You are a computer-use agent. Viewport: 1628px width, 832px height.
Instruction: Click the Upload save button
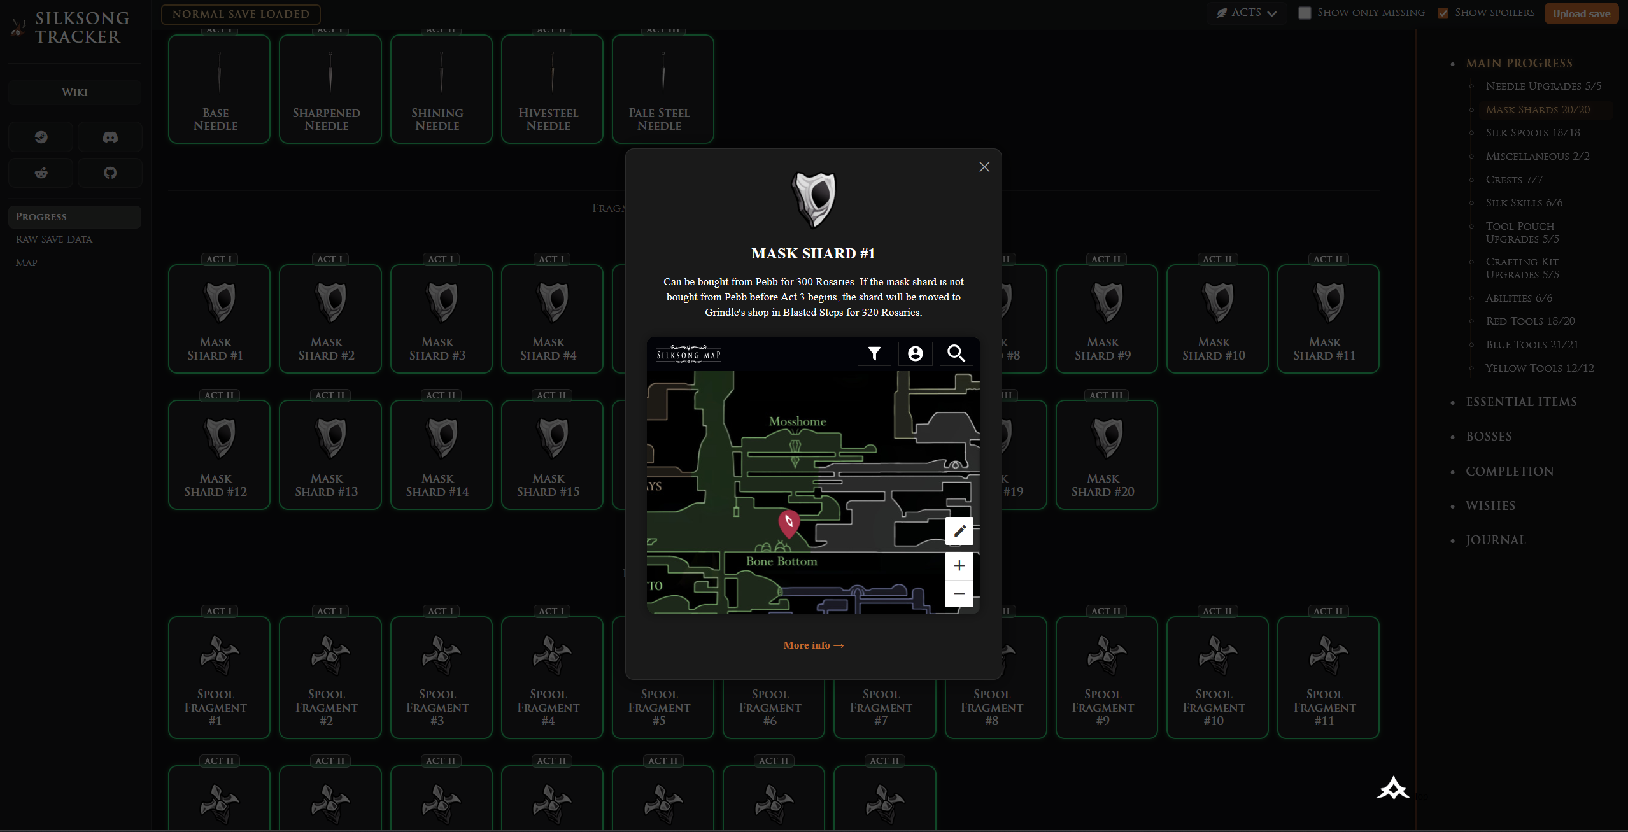(x=1581, y=13)
